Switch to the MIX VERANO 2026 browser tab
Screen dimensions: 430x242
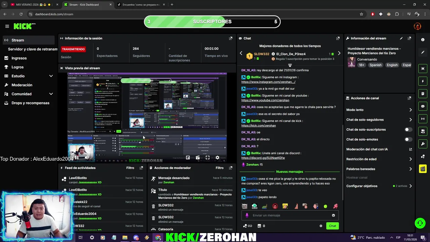point(33,5)
